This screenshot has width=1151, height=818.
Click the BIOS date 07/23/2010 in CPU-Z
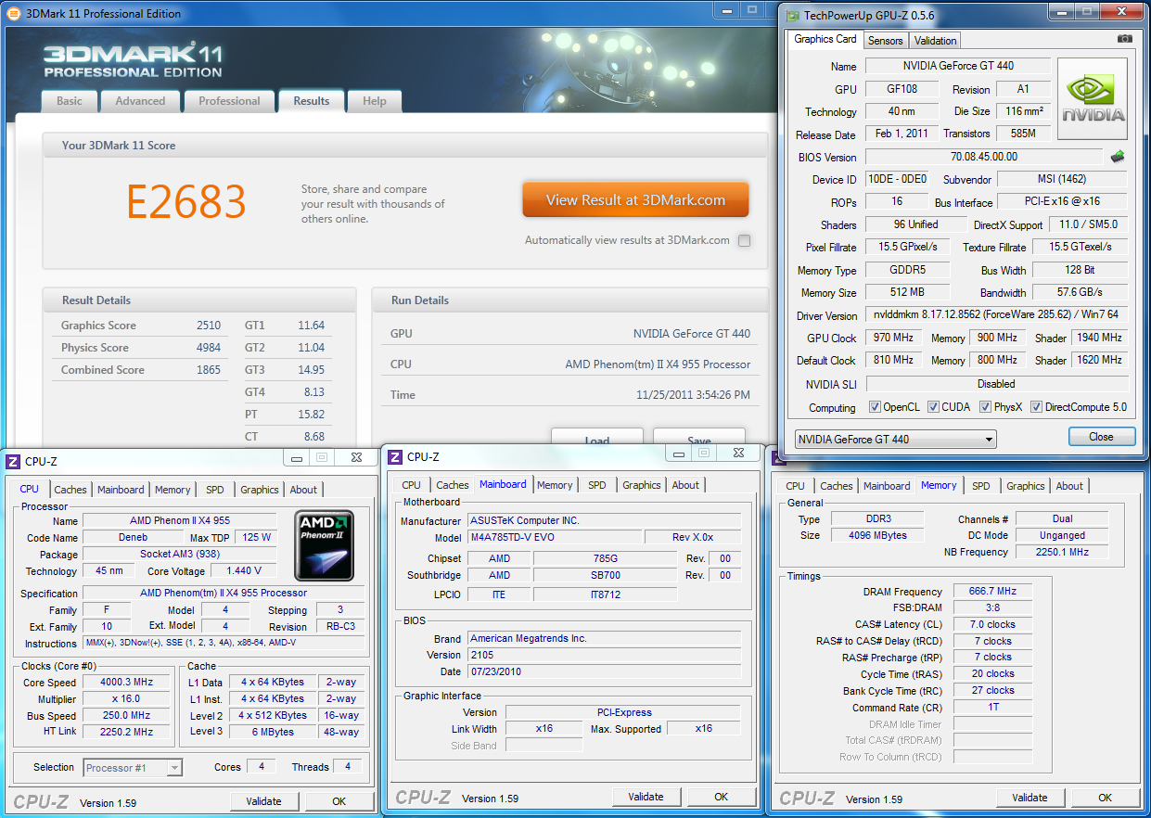(604, 671)
